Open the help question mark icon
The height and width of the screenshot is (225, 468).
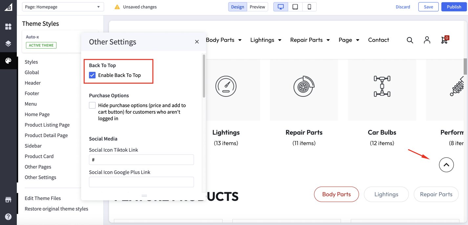pyautogui.click(x=8, y=216)
